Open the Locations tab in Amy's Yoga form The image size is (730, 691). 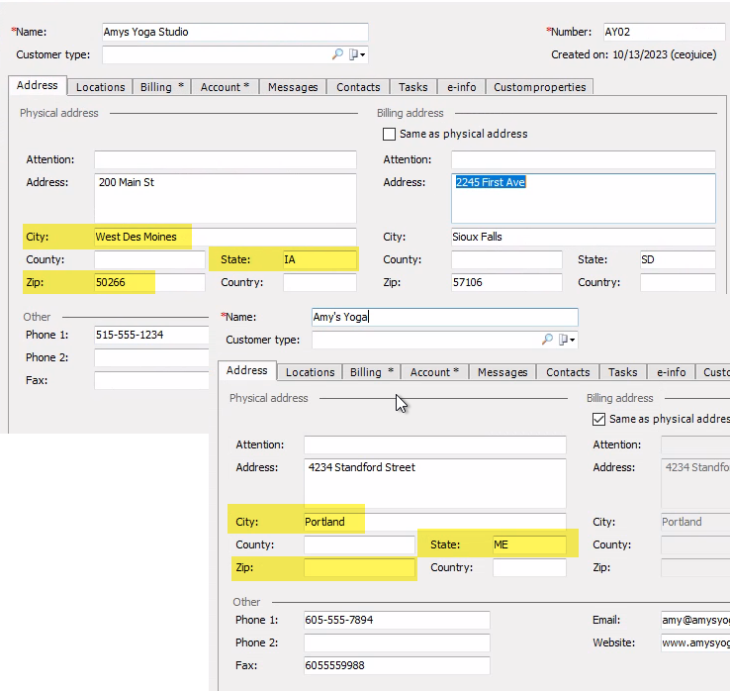point(310,372)
